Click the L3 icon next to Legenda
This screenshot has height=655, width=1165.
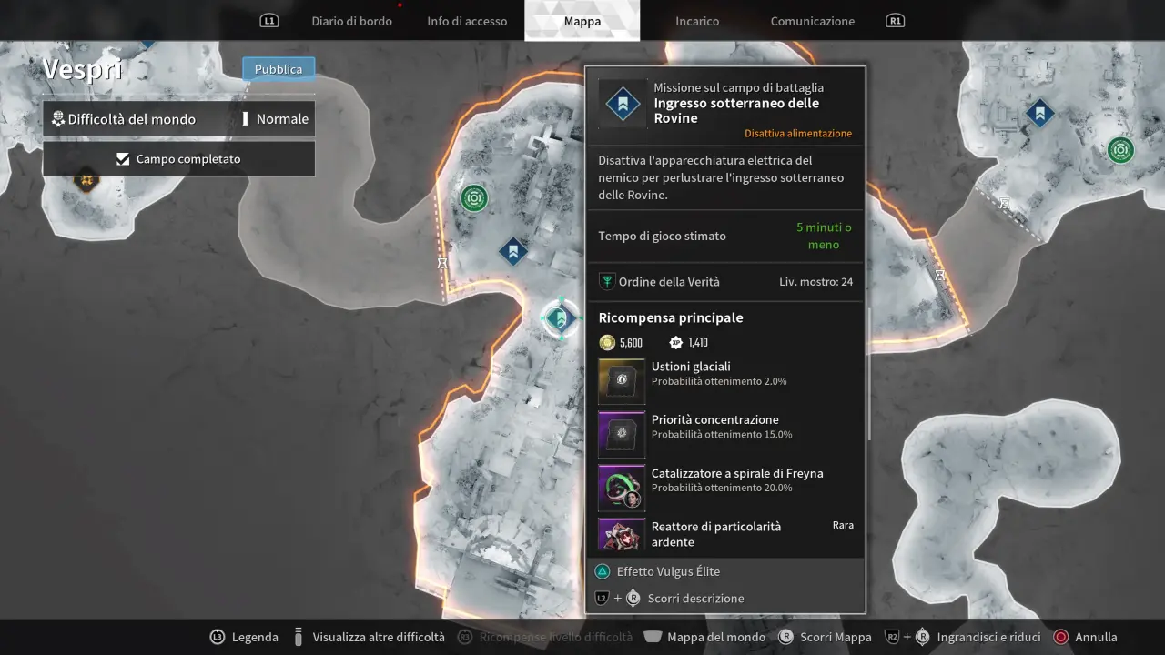(x=217, y=637)
